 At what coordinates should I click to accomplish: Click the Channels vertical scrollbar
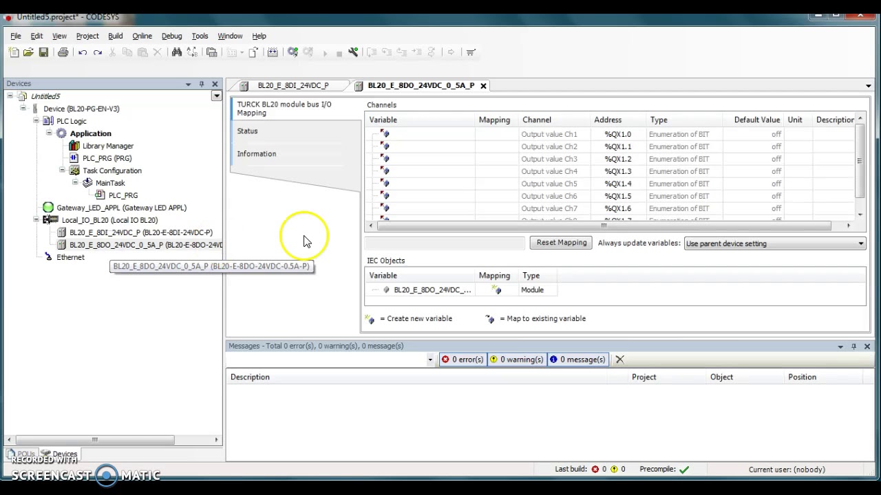859,161
